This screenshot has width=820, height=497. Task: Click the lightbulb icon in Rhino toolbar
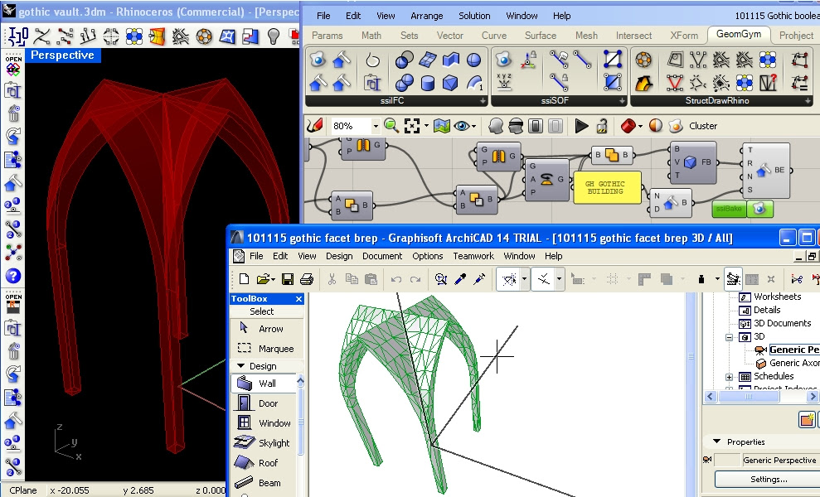[x=274, y=36]
